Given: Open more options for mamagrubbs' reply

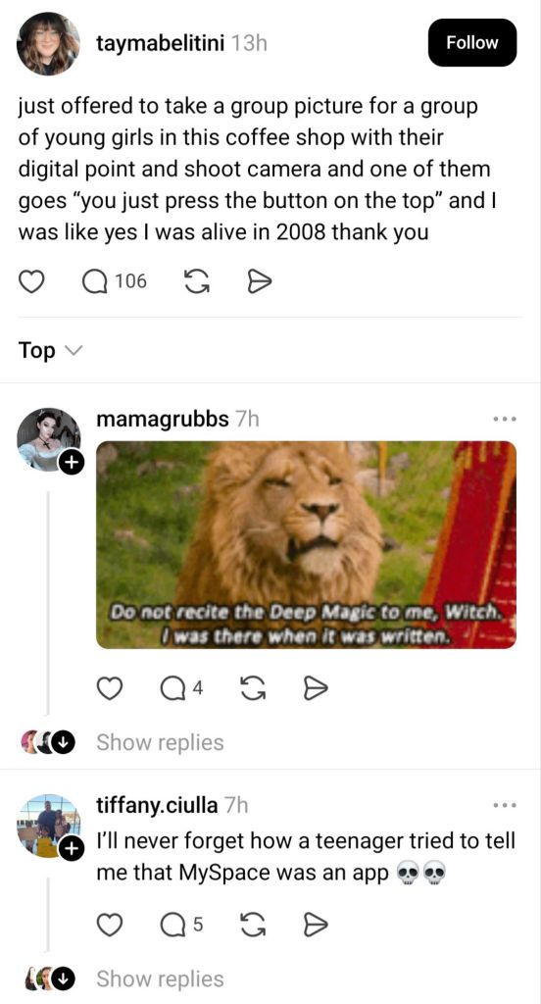Looking at the screenshot, I should pos(505,420).
